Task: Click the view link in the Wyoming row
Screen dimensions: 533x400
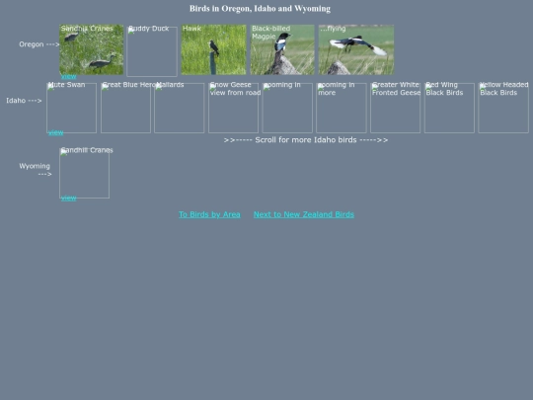Action: pyautogui.click(x=69, y=198)
